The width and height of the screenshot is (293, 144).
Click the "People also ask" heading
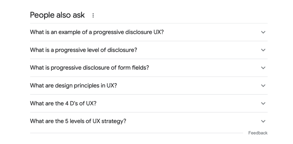pyautogui.click(x=57, y=15)
